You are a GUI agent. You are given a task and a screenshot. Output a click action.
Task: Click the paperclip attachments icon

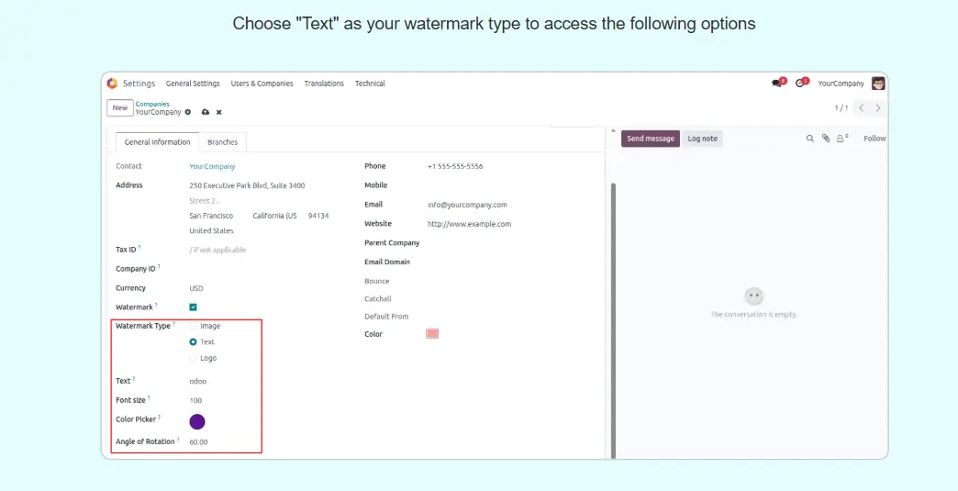pos(826,139)
